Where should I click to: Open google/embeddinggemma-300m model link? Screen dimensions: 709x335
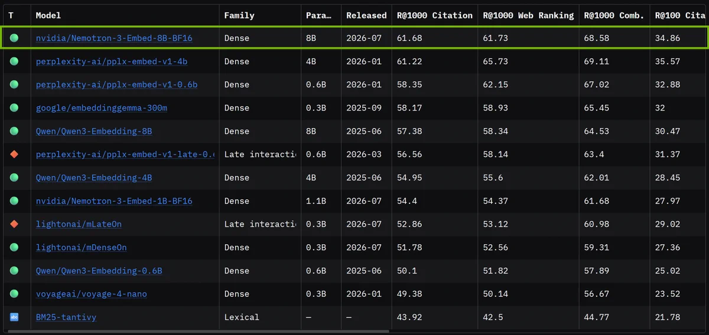click(x=102, y=108)
